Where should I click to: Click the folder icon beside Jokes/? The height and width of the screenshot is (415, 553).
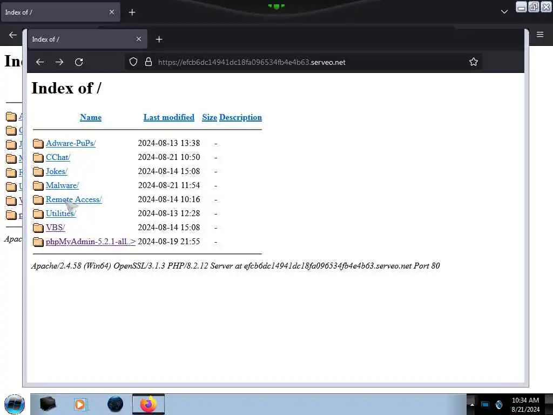38,171
